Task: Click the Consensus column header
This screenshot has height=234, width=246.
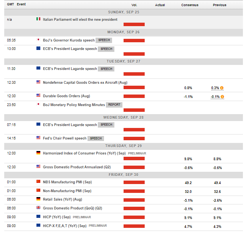Action: click(190, 5)
